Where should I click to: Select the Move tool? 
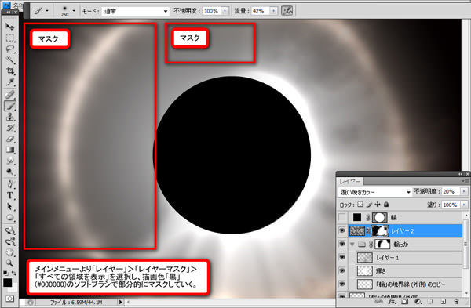pyautogui.click(x=10, y=27)
